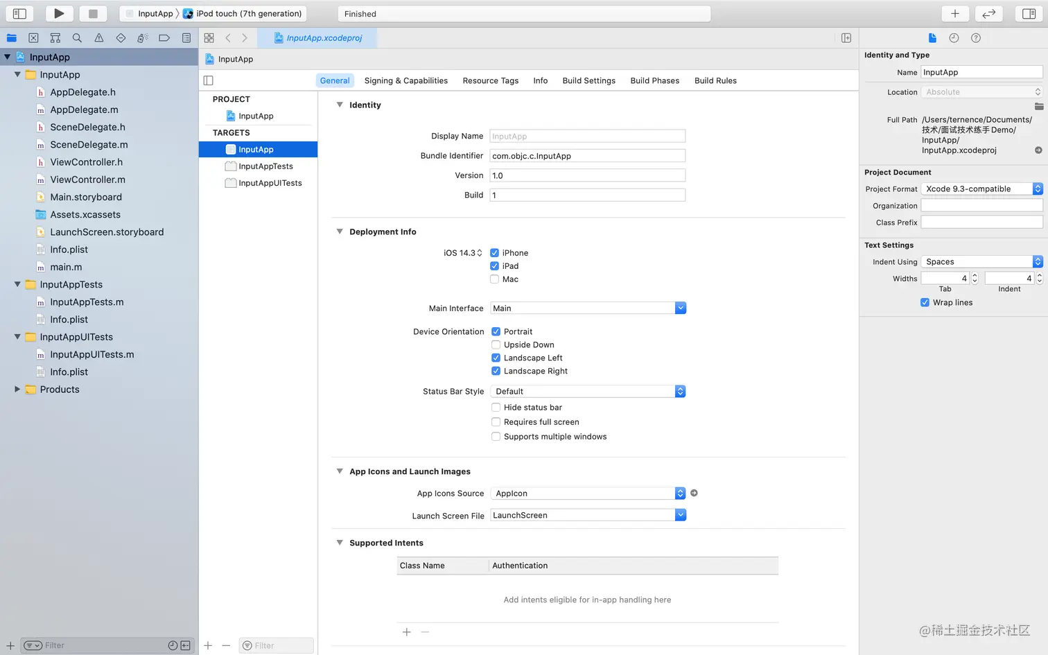The height and width of the screenshot is (655, 1048).
Task: Expand the Products folder
Action: (17, 390)
